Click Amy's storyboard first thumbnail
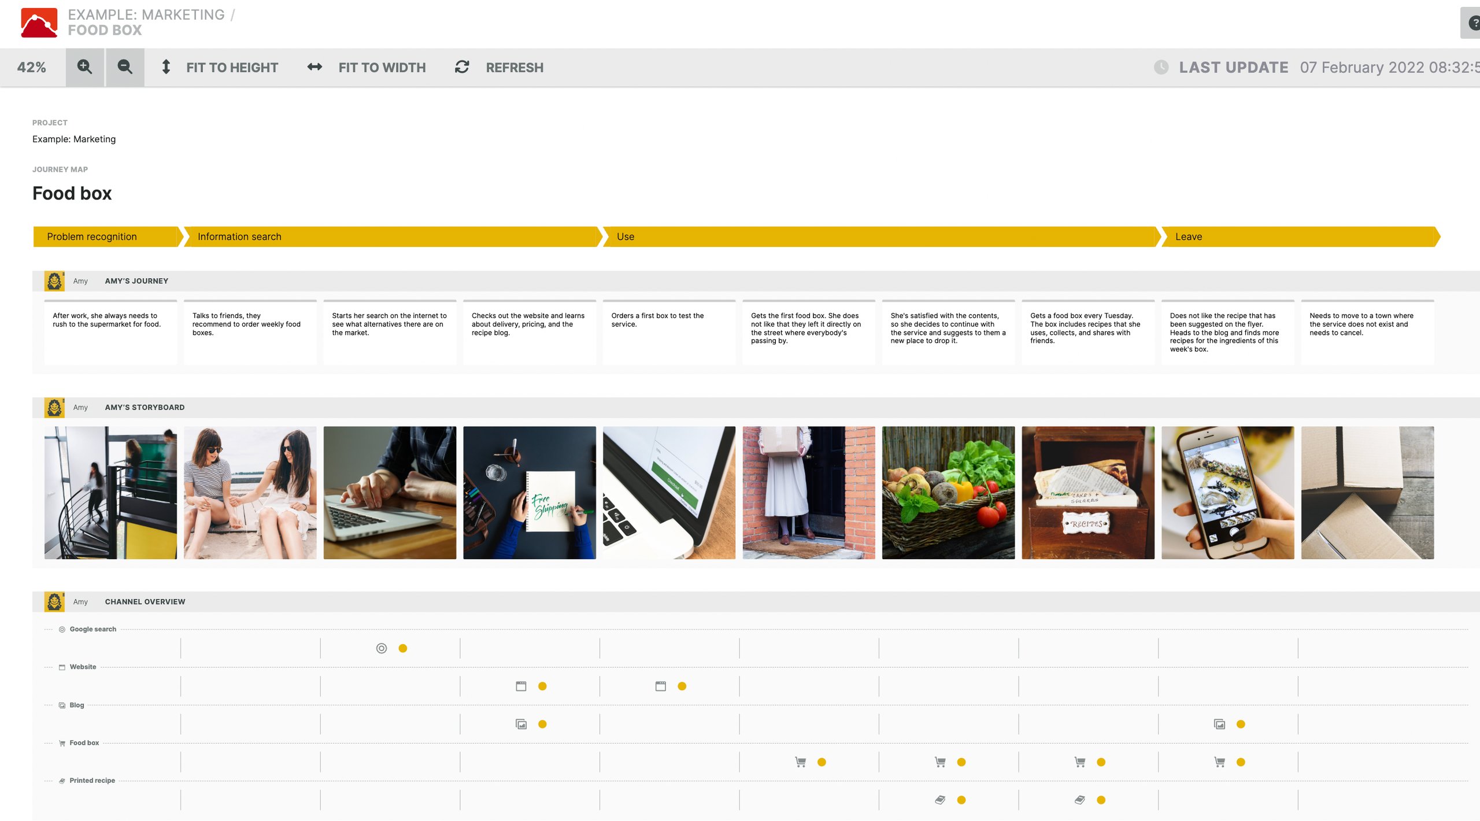The height and width of the screenshot is (821, 1480). pos(110,493)
